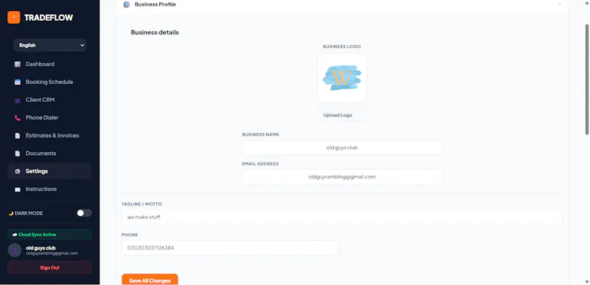Click the vertical scrollbar thumb

(586, 79)
